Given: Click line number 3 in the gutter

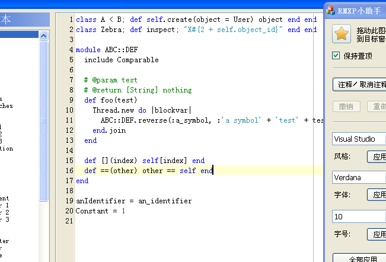Looking at the screenshot, I should 71,40.
